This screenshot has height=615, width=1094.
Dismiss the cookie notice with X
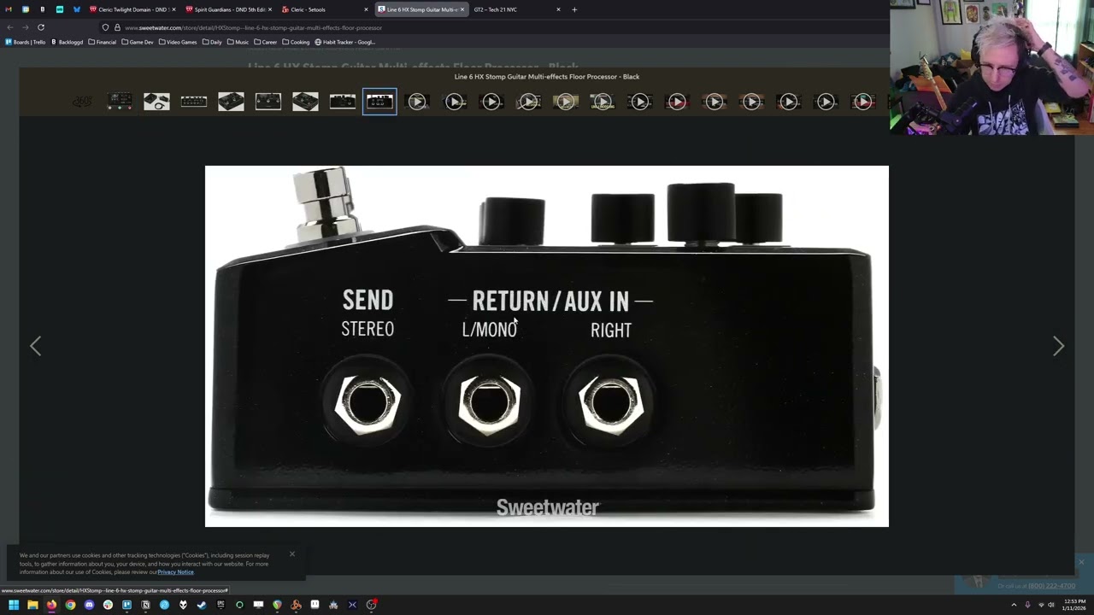(291, 554)
